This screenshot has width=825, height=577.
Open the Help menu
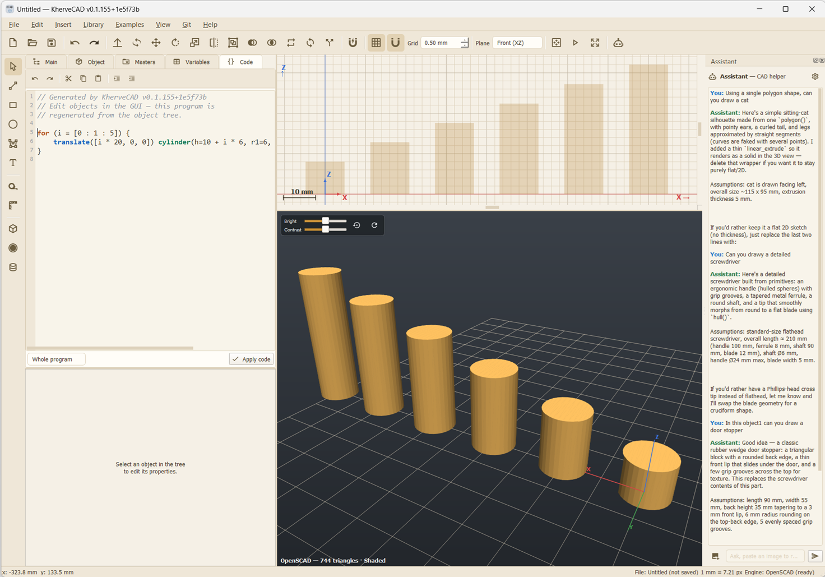point(210,25)
